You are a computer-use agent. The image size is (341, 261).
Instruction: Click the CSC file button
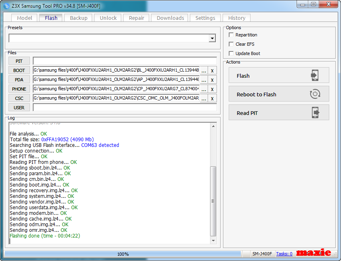click(19, 98)
